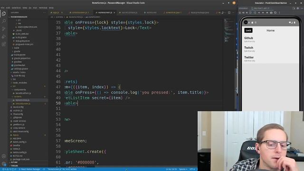The image size is (304, 171).
Task: Open the Explorer view in the activity bar
Action: point(4,14)
